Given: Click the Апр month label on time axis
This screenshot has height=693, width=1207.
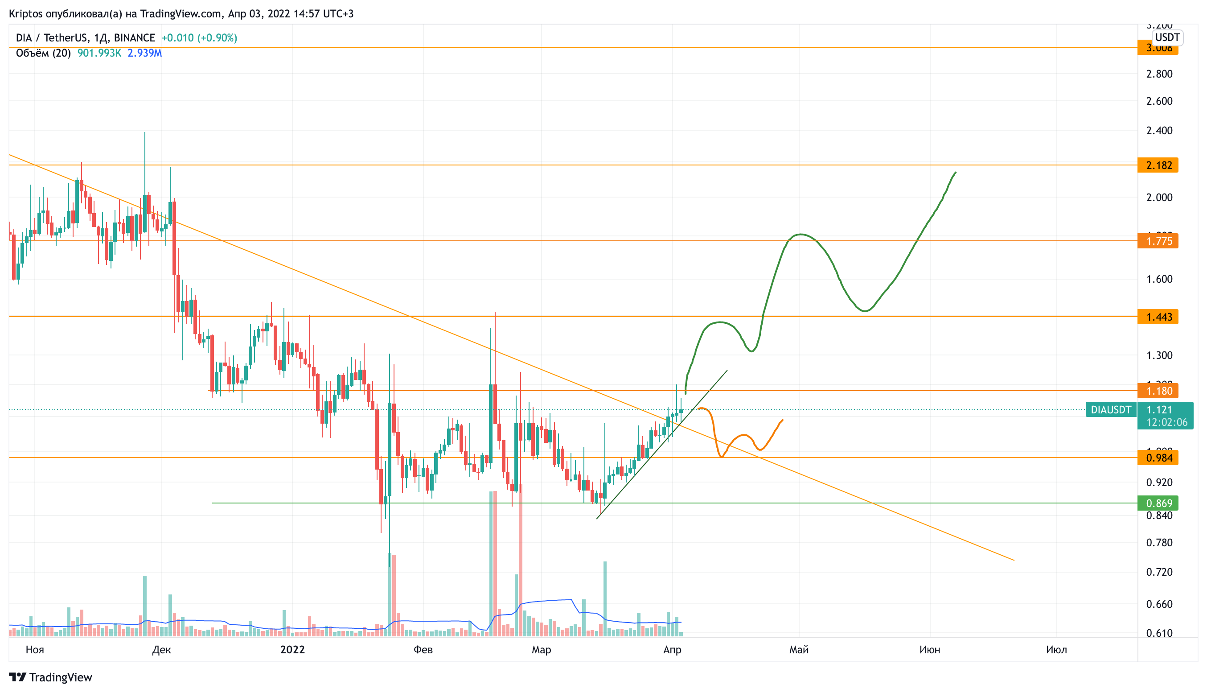Looking at the screenshot, I should click(672, 650).
